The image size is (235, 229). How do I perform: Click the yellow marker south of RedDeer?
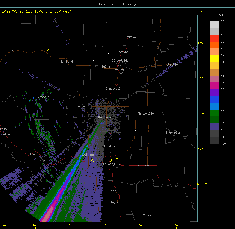(116, 76)
